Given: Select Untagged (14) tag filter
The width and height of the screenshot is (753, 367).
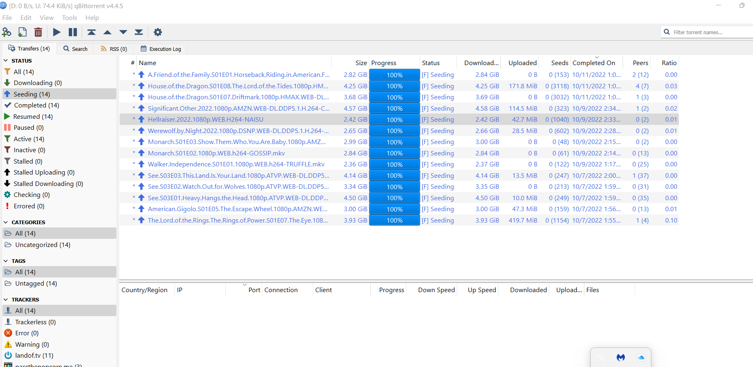Looking at the screenshot, I should point(60,283).
